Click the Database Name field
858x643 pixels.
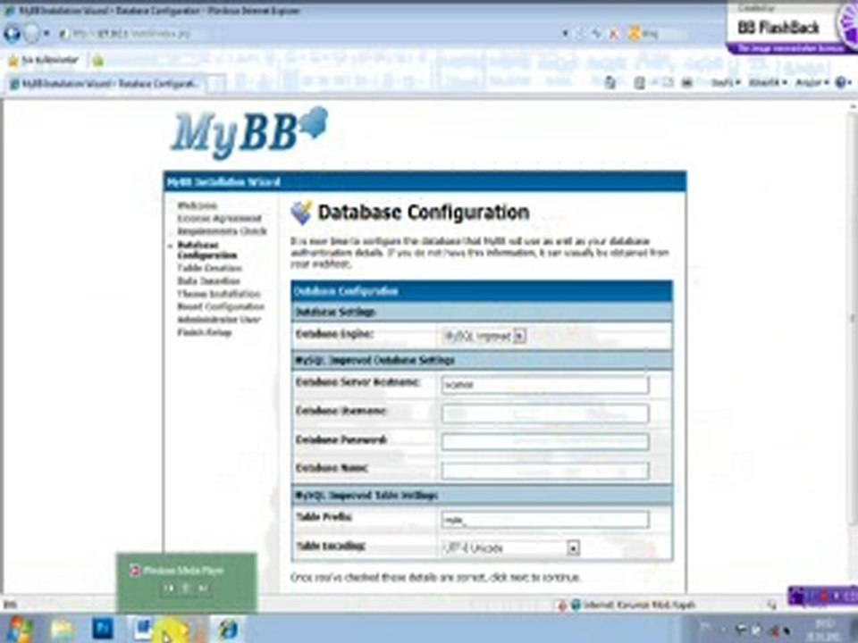(x=545, y=471)
